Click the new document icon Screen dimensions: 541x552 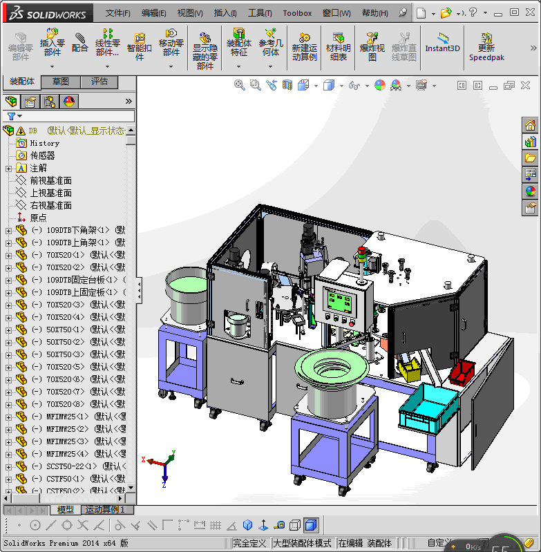[421, 13]
